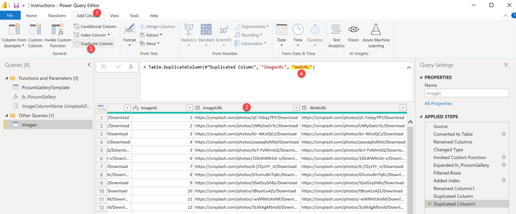Close the Query Settings pane
Viewport: 516px width, 214px height.
point(506,65)
